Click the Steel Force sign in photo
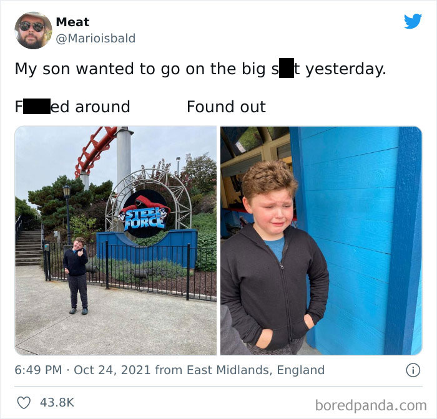 [144, 214]
